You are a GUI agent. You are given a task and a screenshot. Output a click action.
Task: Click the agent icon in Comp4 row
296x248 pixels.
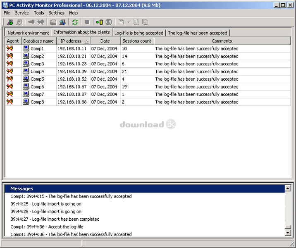[x=10, y=72]
